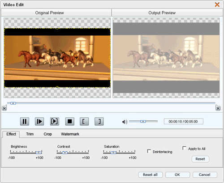Image resolution: width=224 pixels, height=183 pixels.
Task: Cancel the video edit dialog
Action: coord(205,174)
